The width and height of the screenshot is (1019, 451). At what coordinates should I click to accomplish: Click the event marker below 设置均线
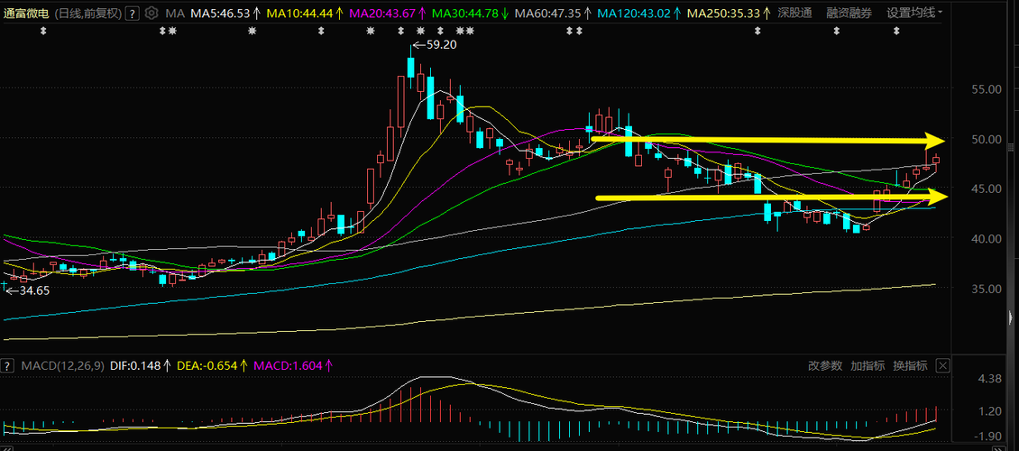pyautogui.click(x=896, y=31)
